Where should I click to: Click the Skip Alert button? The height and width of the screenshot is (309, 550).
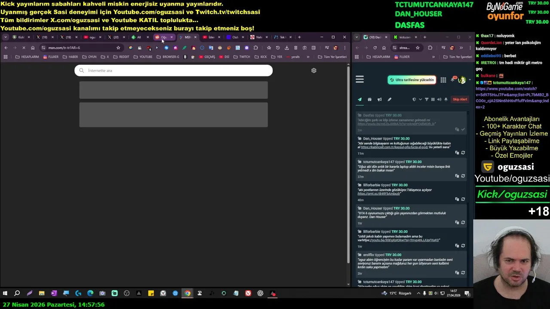[x=460, y=100]
